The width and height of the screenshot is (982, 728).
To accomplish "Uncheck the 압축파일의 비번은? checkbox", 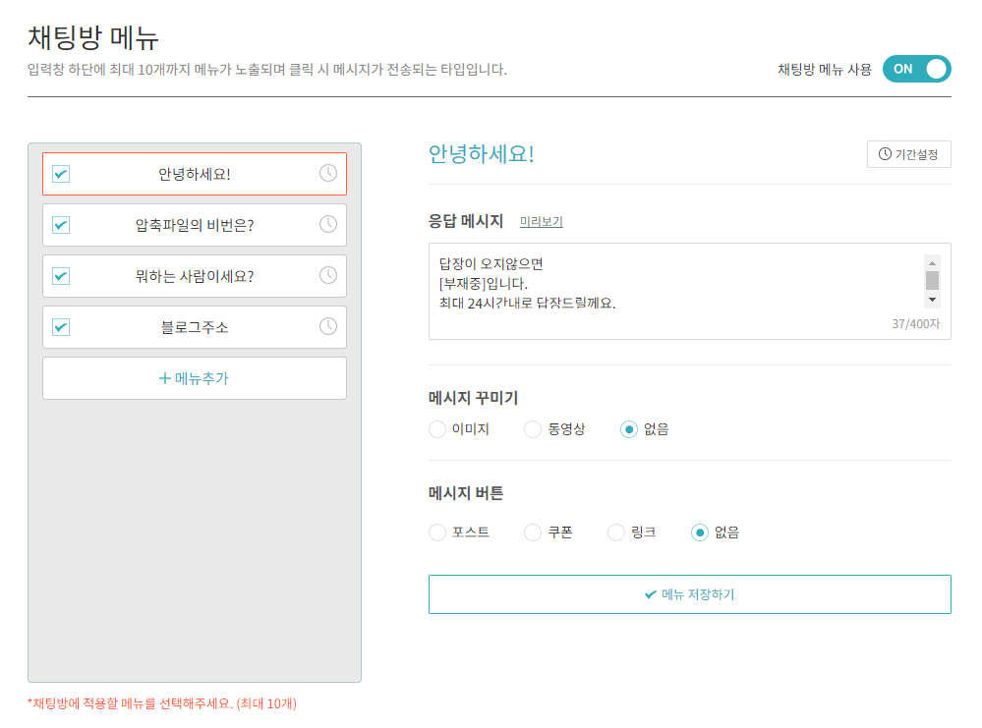I will [61, 225].
